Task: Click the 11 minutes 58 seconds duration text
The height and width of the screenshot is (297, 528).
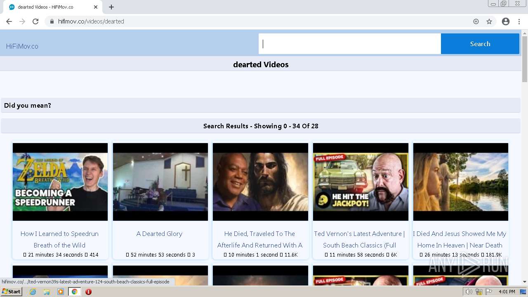Action: (x=357, y=255)
